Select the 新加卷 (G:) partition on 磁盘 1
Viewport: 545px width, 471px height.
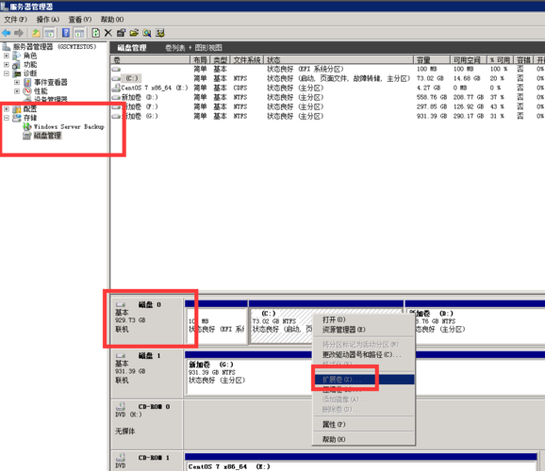(x=249, y=377)
